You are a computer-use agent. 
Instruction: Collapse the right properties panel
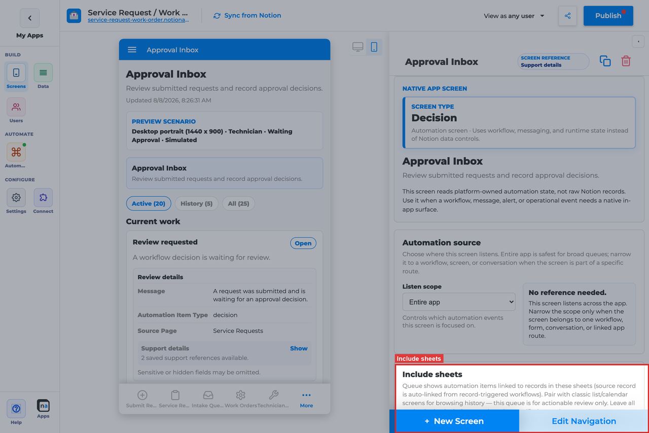point(638,42)
